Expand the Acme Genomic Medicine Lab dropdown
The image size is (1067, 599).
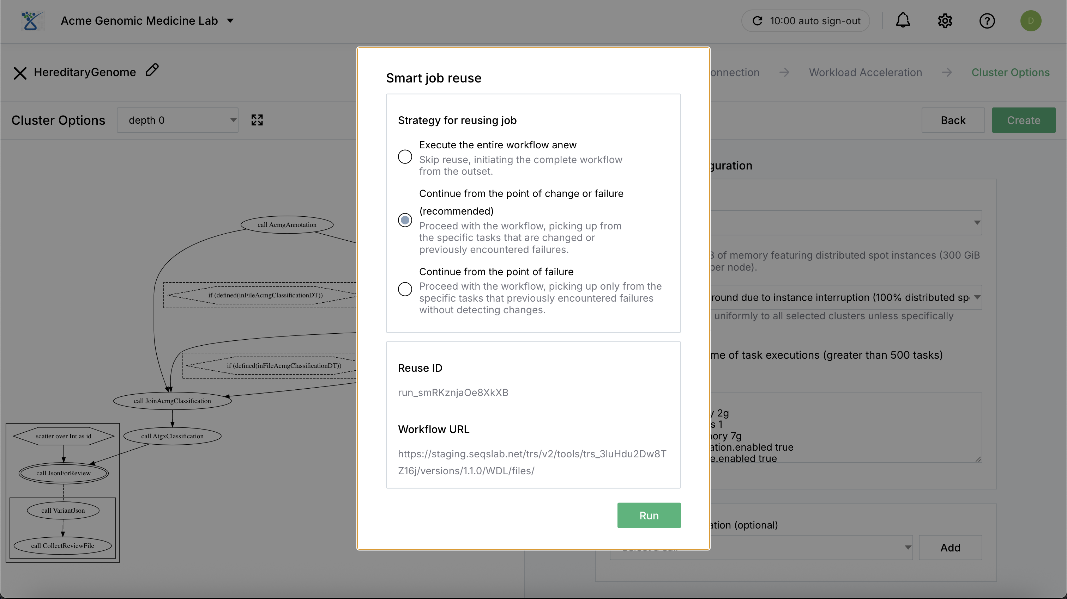(x=230, y=21)
